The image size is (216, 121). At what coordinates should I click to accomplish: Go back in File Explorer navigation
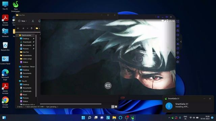[18, 28]
